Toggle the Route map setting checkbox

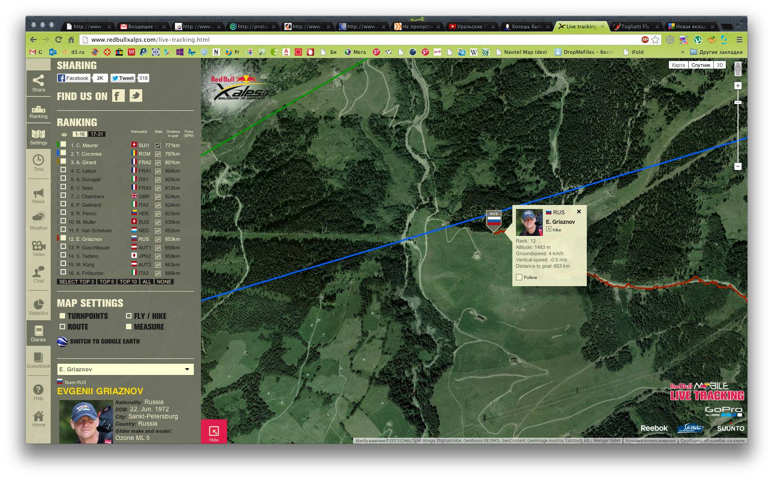[x=62, y=327]
